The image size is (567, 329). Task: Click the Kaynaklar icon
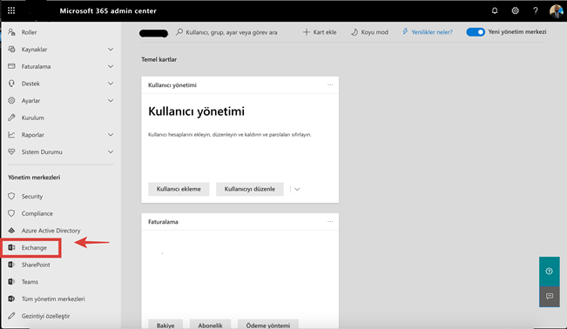11,49
